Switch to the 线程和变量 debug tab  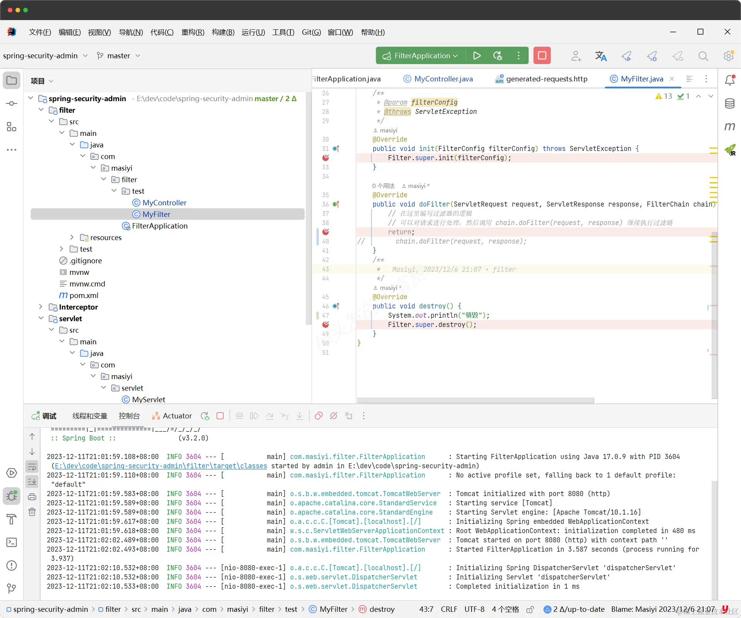[x=90, y=416]
